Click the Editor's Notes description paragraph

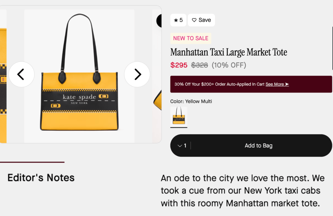tap(243, 191)
